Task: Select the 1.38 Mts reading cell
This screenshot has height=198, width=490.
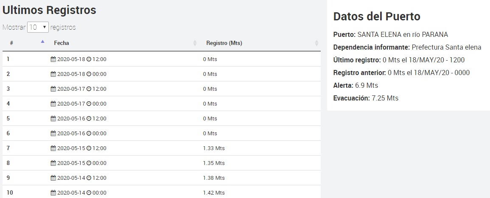Action: (214, 178)
